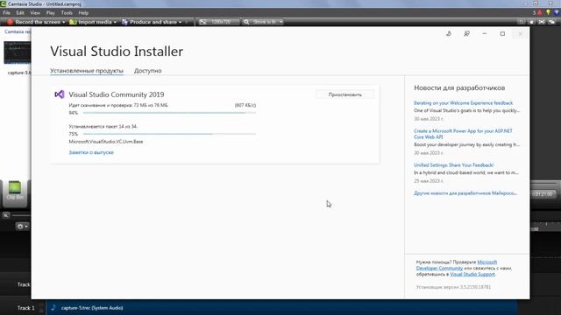This screenshot has height=315, width=561.
Task: Open the Заметки о выпуске release notes link
Action: (91, 152)
